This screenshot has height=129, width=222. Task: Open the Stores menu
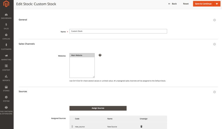tap(6, 88)
